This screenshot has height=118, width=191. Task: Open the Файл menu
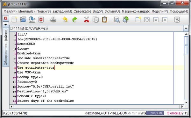(x=10, y=11)
